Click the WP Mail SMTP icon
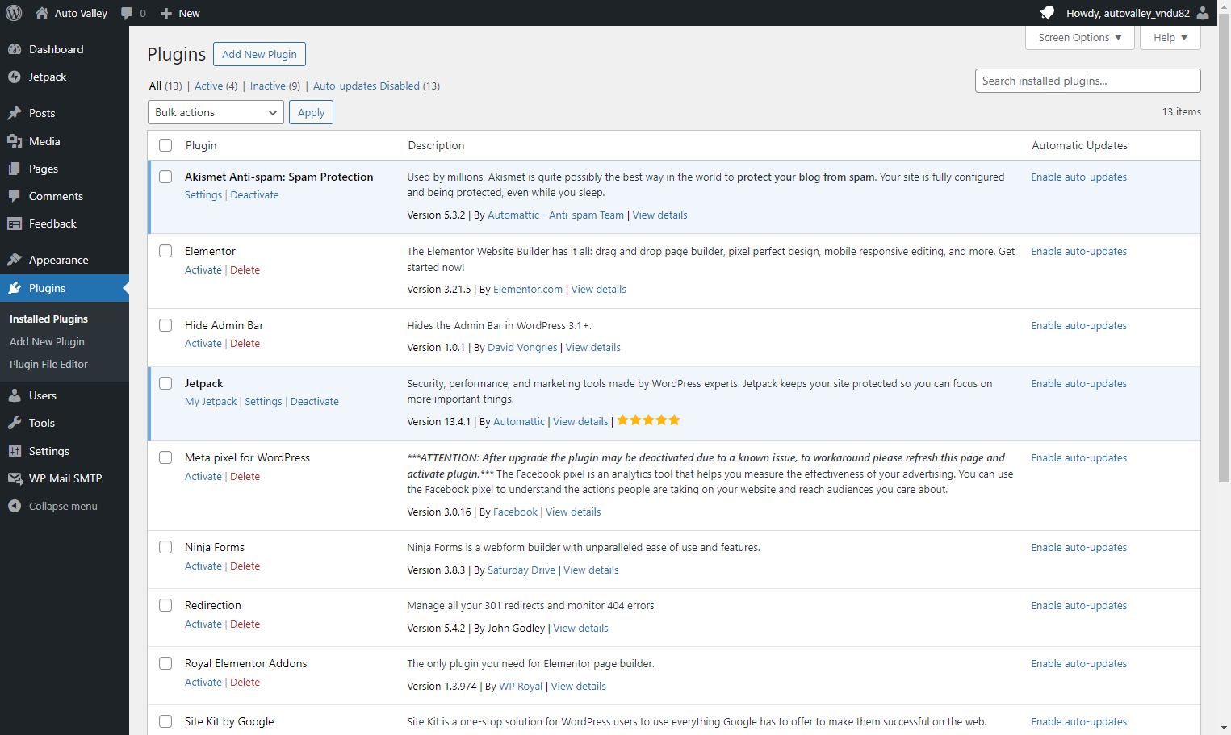 coord(15,478)
